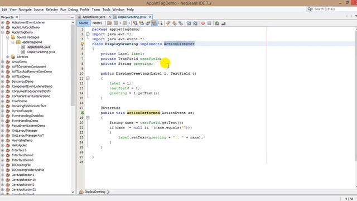The width and height of the screenshot is (357, 201).
Task: Collapse the actionPerformed fold at line 19
Action: click(88, 118)
